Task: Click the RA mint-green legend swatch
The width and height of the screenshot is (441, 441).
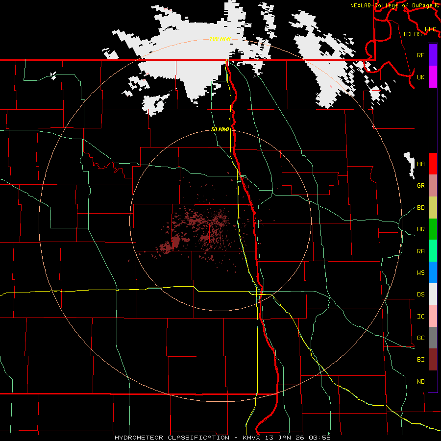Action: [433, 251]
